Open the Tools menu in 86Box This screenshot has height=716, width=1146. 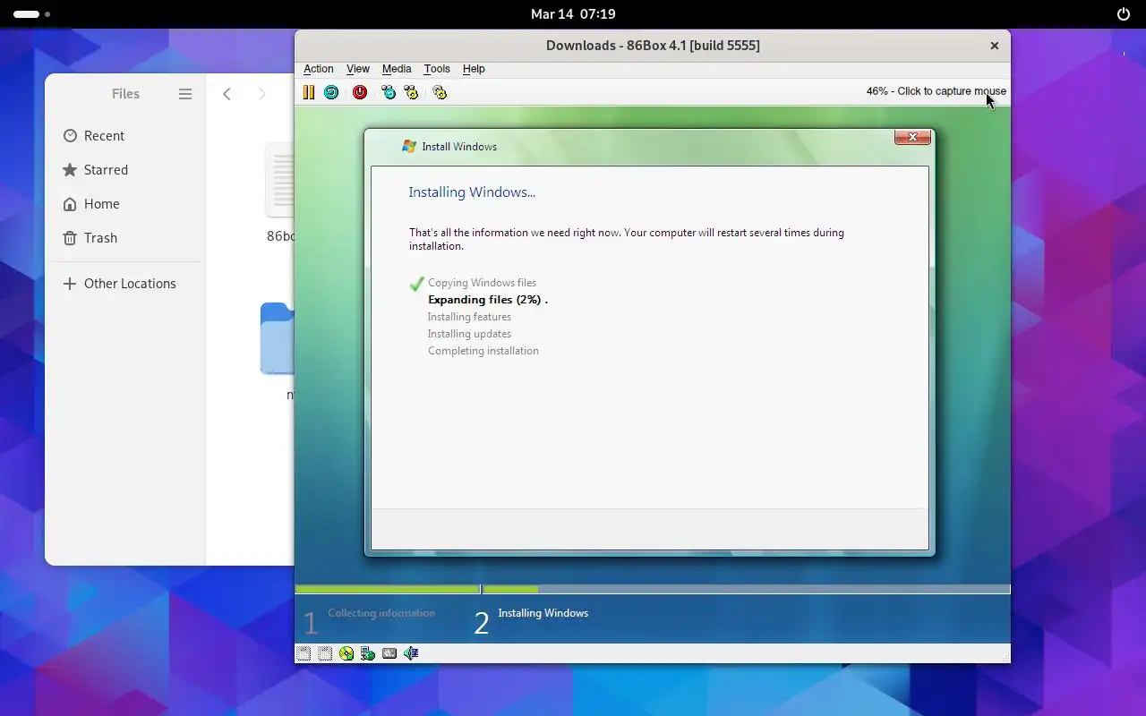coord(437,69)
